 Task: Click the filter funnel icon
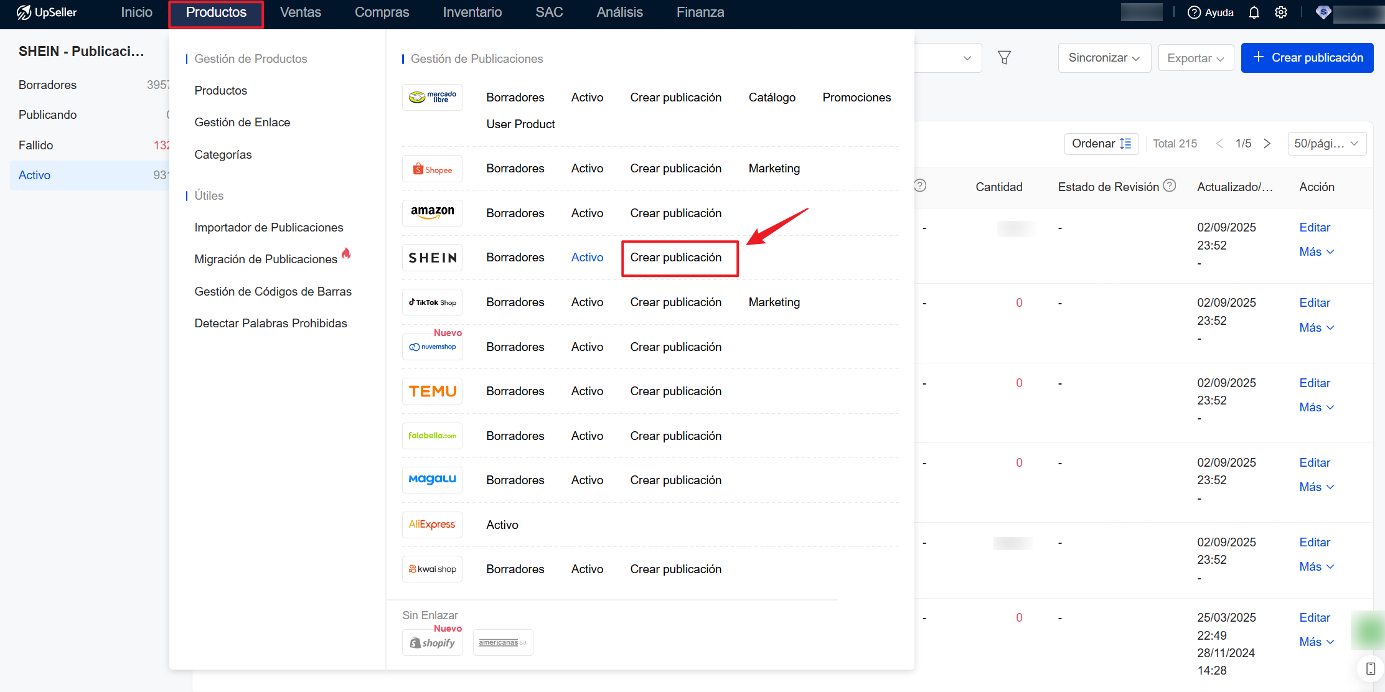coord(1004,58)
